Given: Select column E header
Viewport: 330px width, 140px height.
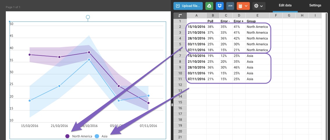Looking at the screenshot, I should pyautogui.click(x=257, y=15).
